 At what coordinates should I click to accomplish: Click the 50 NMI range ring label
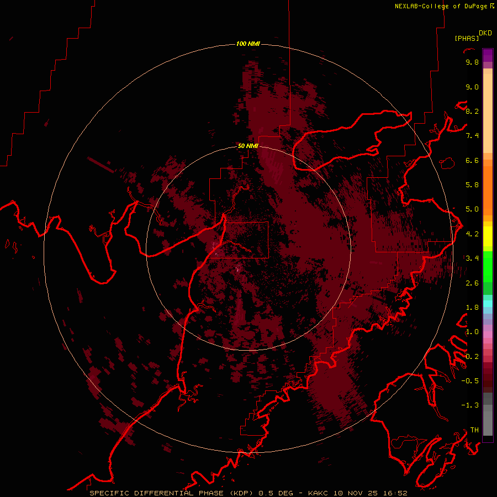[248, 146]
